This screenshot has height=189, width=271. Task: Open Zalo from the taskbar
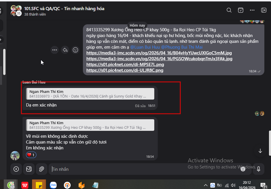(53, 185)
